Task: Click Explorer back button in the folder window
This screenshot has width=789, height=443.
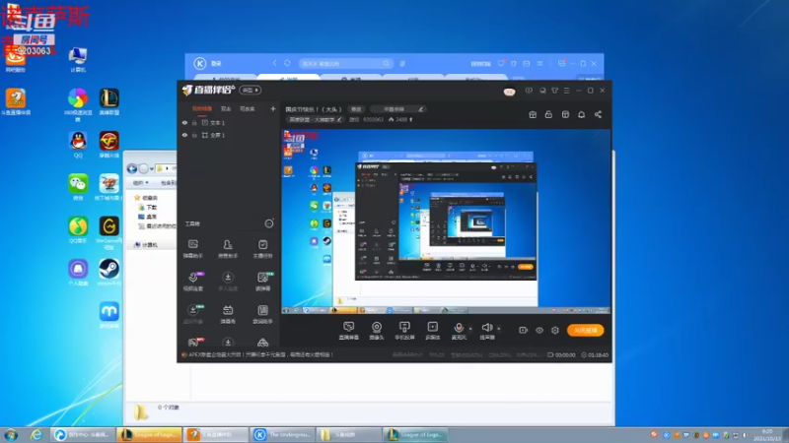Action: click(x=132, y=168)
